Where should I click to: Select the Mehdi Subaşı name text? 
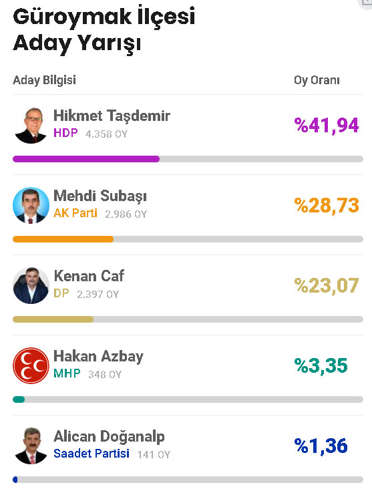coord(100,196)
